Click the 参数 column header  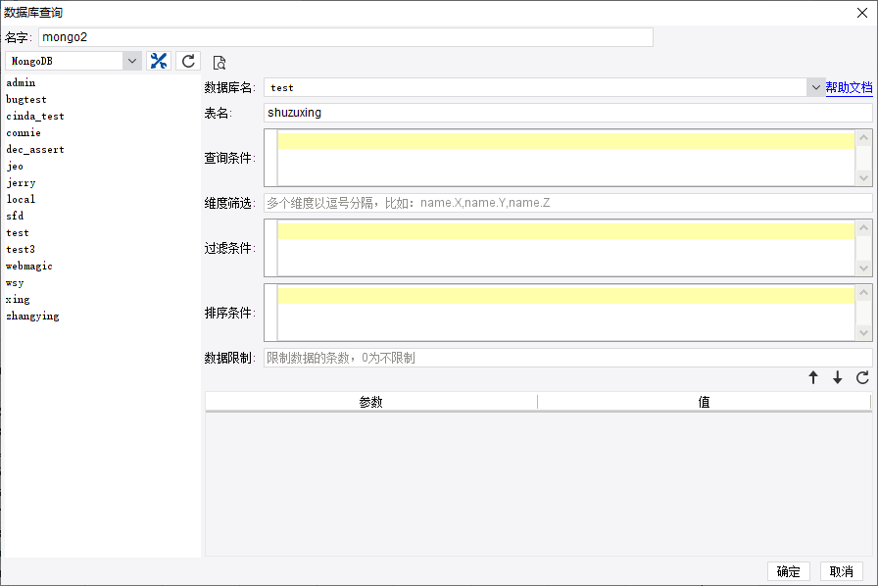click(x=370, y=402)
